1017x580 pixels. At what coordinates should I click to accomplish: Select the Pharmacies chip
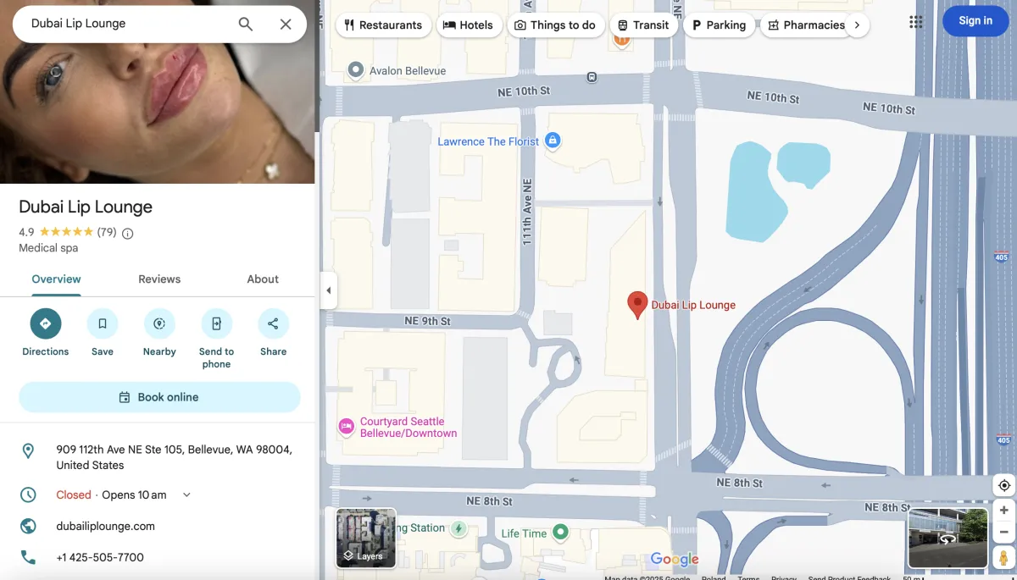click(x=805, y=25)
